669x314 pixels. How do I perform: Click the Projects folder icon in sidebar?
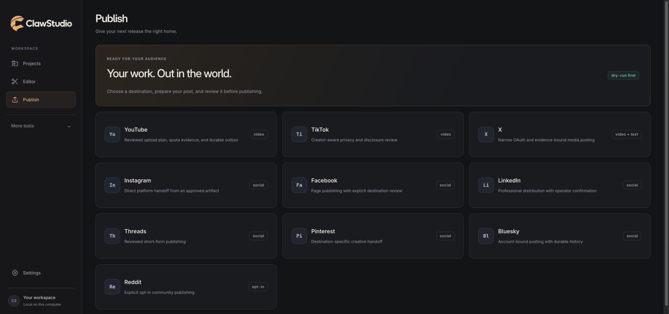pos(15,64)
